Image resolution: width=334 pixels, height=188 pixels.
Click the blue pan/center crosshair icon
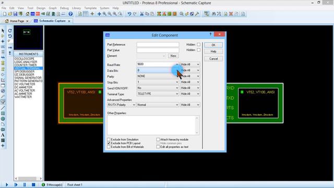coord(99,14)
